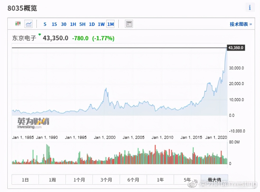260x192 pixels.
Task: Show the 1周 time range
Action: 52,180
